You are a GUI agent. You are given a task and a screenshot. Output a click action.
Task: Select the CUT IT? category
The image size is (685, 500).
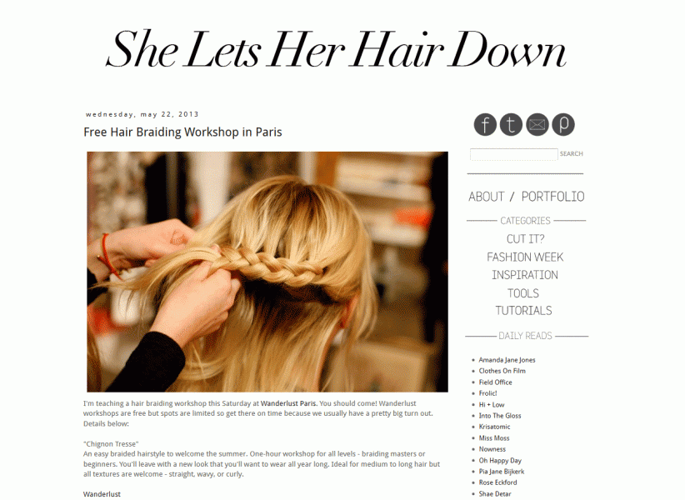[525, 239]
